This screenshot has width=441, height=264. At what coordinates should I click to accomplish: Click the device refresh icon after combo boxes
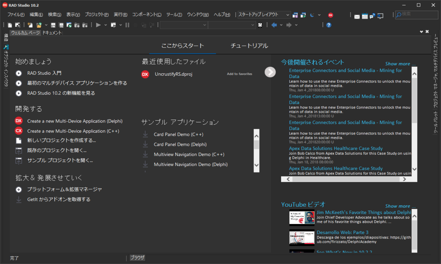tap(260, 25)
